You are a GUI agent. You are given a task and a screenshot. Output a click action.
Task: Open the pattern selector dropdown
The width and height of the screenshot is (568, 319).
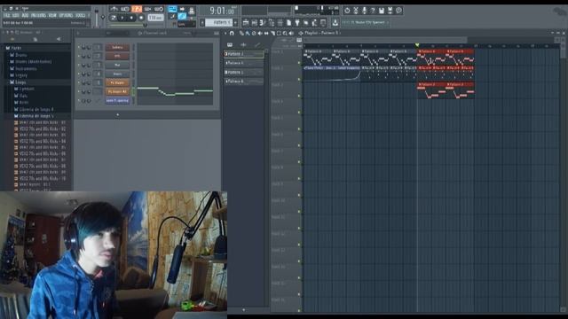point(219,23)
